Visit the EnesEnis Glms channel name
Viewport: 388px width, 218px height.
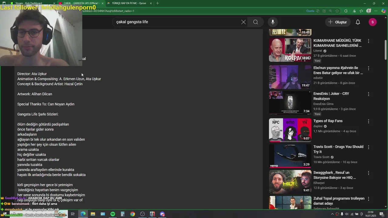click(x=323, y=104)
